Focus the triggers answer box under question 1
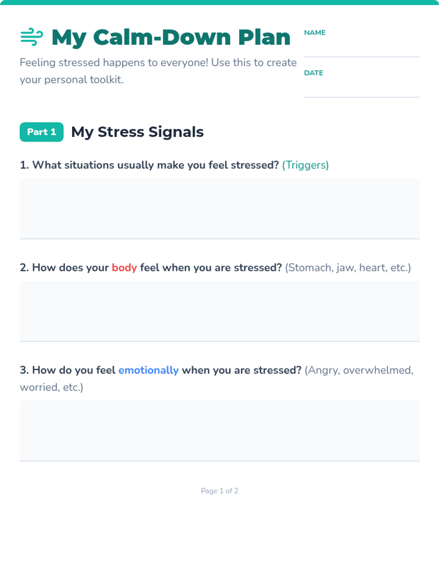Screen dimensions: 439x586 pos(219,208)
